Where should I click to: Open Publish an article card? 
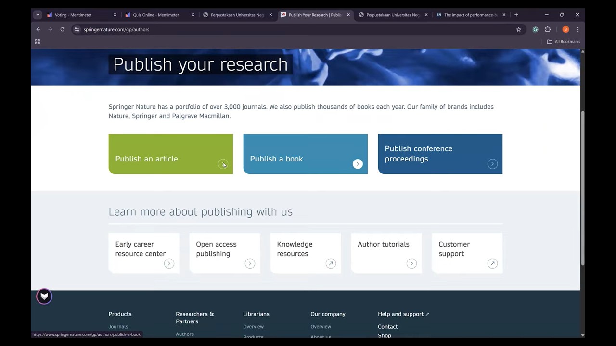click(171, 154)
